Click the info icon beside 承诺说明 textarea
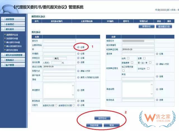This screenshot has height=131, width=179. 157,89
